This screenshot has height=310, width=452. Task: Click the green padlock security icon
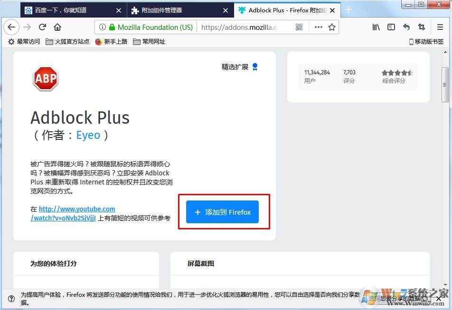tap(112, 27)
